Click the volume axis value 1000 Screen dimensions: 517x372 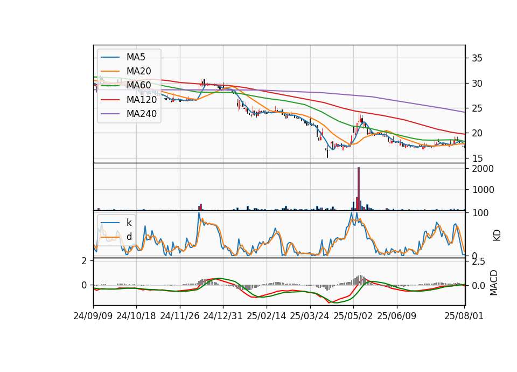point(483,190)
